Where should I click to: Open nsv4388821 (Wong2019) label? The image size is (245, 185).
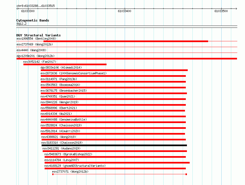pos(59,137)
